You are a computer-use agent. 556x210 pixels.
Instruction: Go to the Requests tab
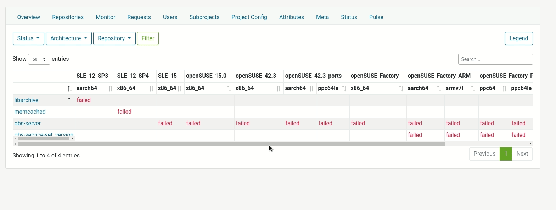pos(139,17)
